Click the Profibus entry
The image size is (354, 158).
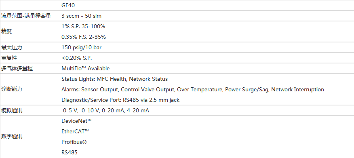[74, 142]
